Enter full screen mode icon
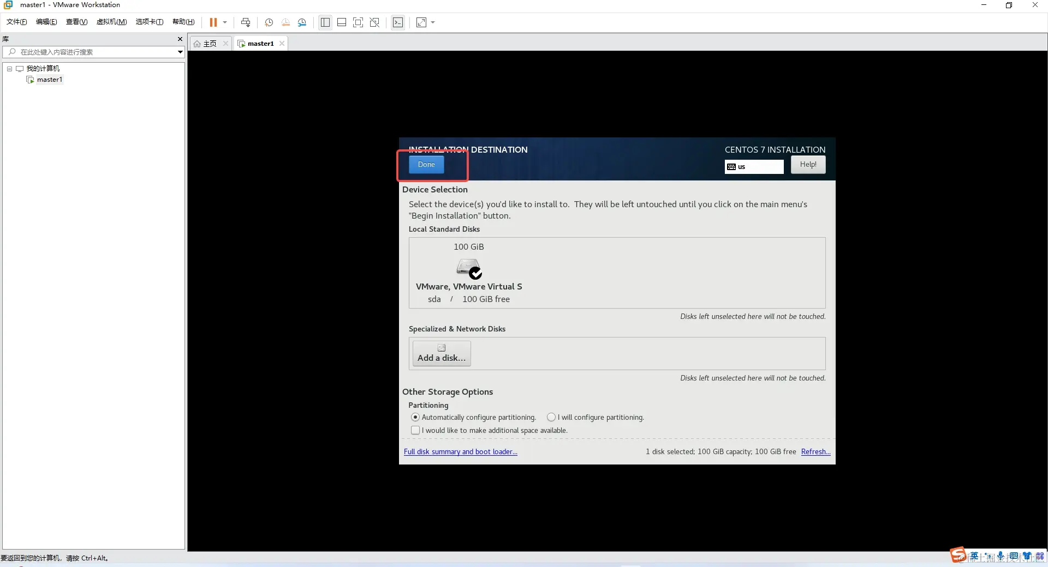This screenshot has width=1048, height=567. pyautogui.click(x=358, y=22)
